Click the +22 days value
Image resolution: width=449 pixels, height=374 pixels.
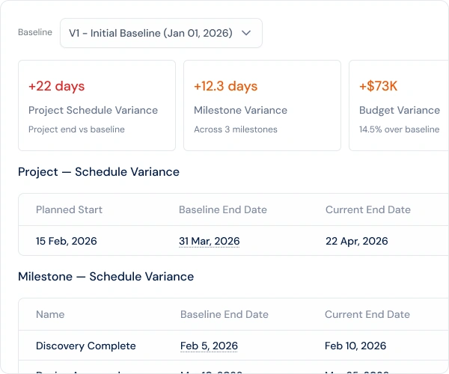click(57, 86)
